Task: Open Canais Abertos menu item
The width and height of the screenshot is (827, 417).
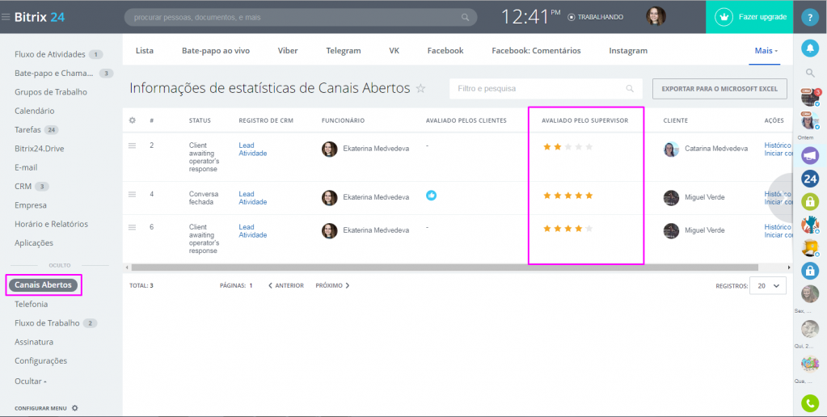Action: 43,285
